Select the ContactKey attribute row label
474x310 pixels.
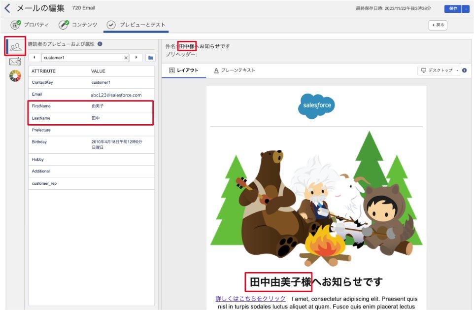point(42,82)
